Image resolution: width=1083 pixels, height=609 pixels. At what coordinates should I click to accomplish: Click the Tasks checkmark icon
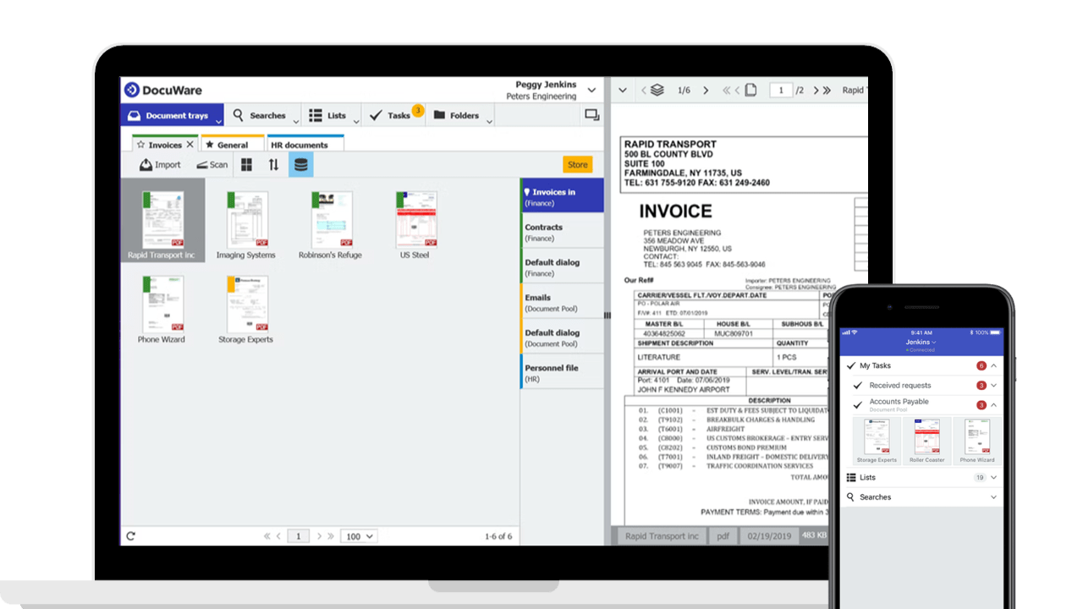pyautogui.click(x=377, y=115)
